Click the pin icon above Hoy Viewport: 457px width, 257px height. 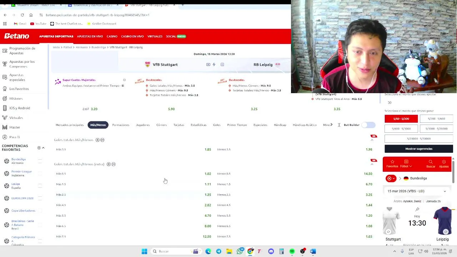pyautogui.click(x=417, y=210)
